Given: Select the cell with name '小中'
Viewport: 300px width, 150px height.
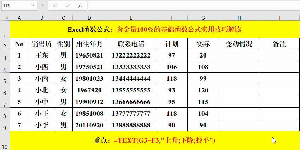Looking at the screenshot, I should click(x=42, y=102).
